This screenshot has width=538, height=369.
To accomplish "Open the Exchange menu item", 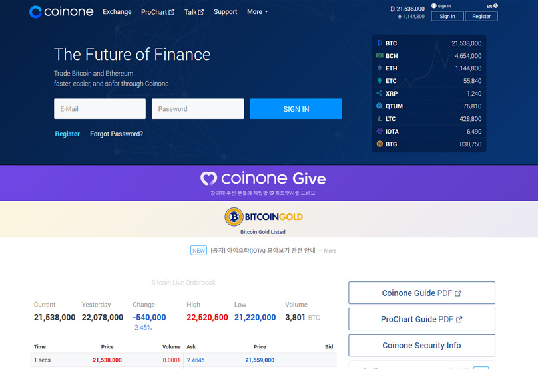I will coord(117,12).
